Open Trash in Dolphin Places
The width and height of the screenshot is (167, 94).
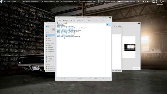tap(50, 41)
